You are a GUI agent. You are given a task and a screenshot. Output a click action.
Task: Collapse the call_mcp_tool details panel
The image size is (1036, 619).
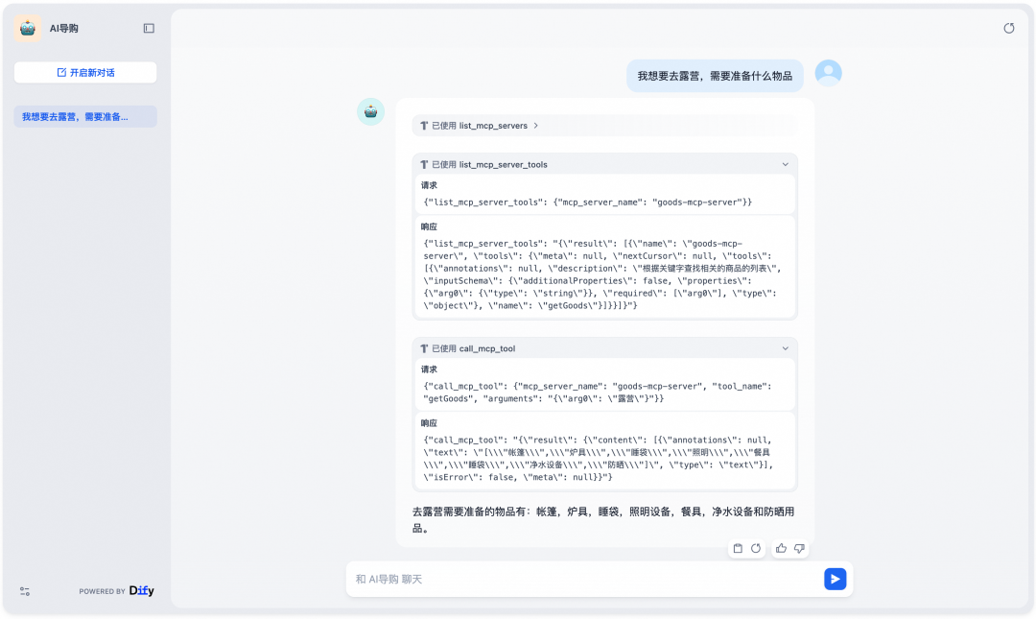pyautogui.click(x=785, y=348)
